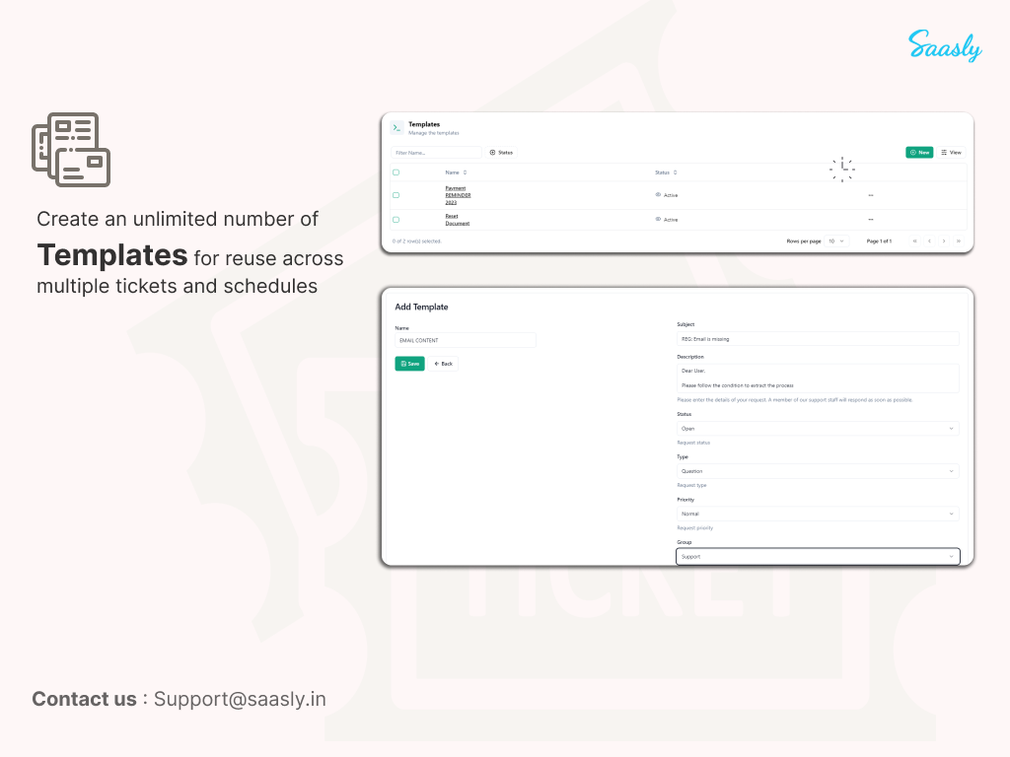Image resolution: width=1010 pixels, height=757 pixels.
Task: Toggle the select-all rows checkbox
Action: [x=397, y=172]
